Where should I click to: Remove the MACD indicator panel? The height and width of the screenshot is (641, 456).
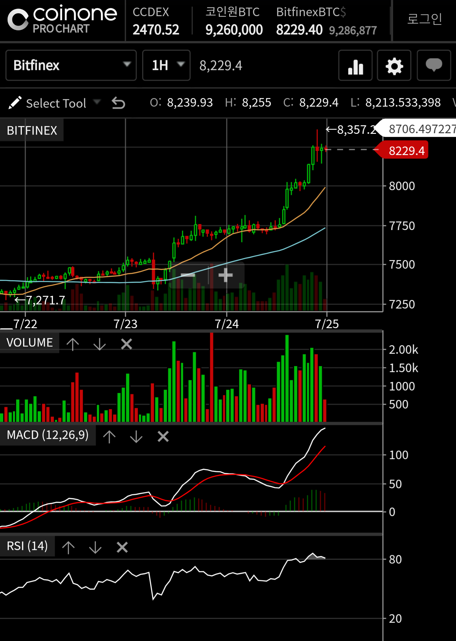click(163, 437)
